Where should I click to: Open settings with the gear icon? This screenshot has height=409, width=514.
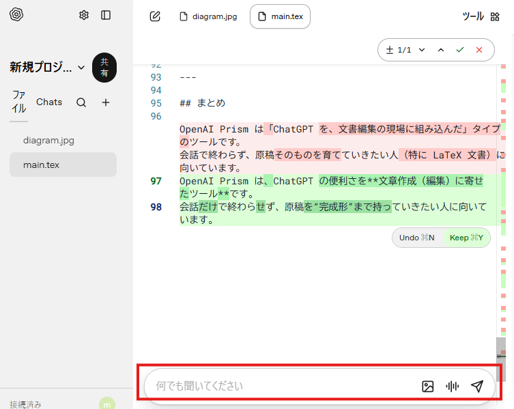coord(84,15)
